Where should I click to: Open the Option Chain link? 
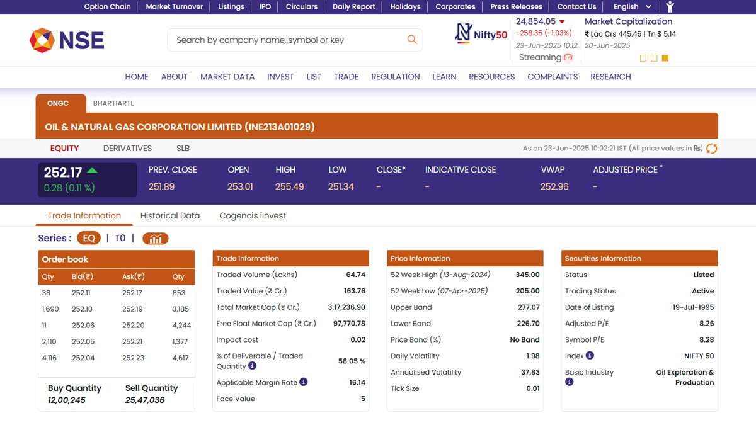(107, 7)
